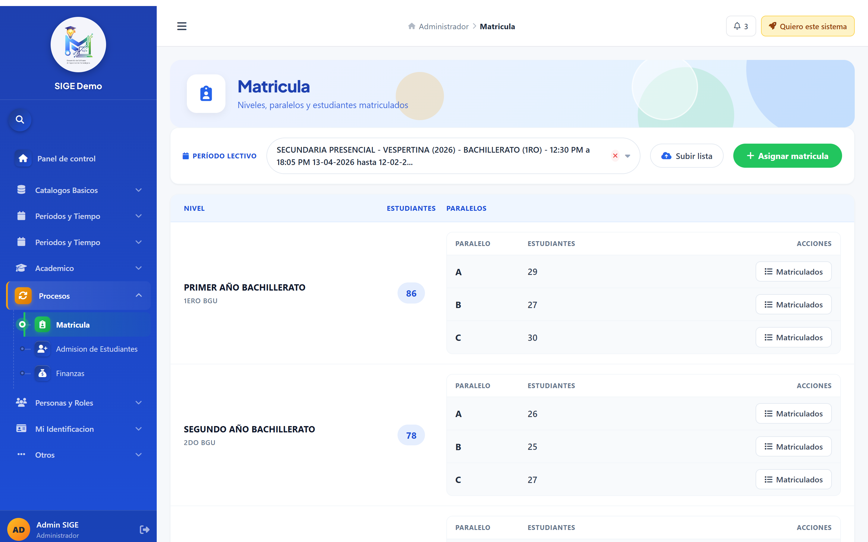868x542 pixels.
Task: Click the 1ERO BGU label
Action: [200, 301]
